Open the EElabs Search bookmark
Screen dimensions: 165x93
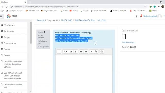(119, 11)
